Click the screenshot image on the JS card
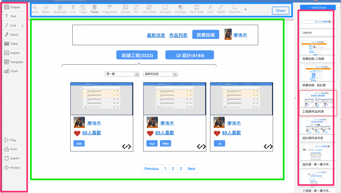Viewport: 341px width, 193px height. pos(241,99)
